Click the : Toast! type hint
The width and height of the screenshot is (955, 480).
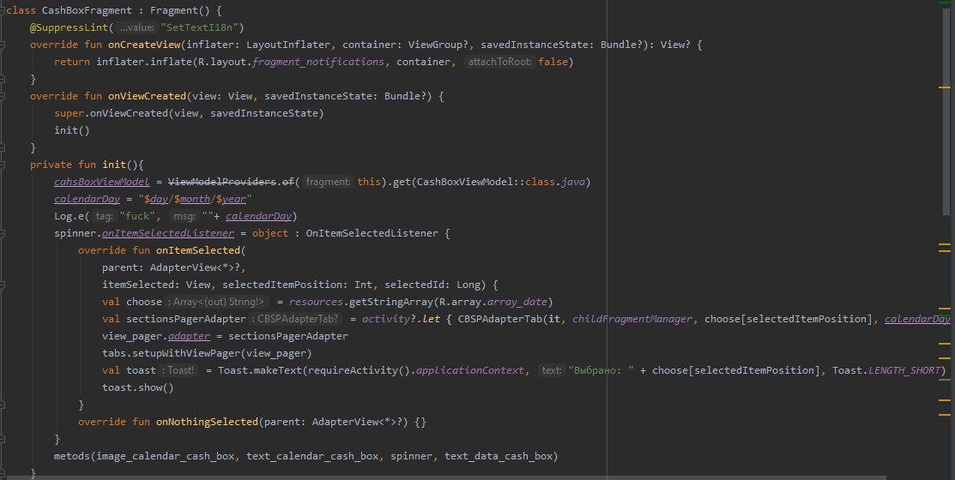click(x=178, y=370)
